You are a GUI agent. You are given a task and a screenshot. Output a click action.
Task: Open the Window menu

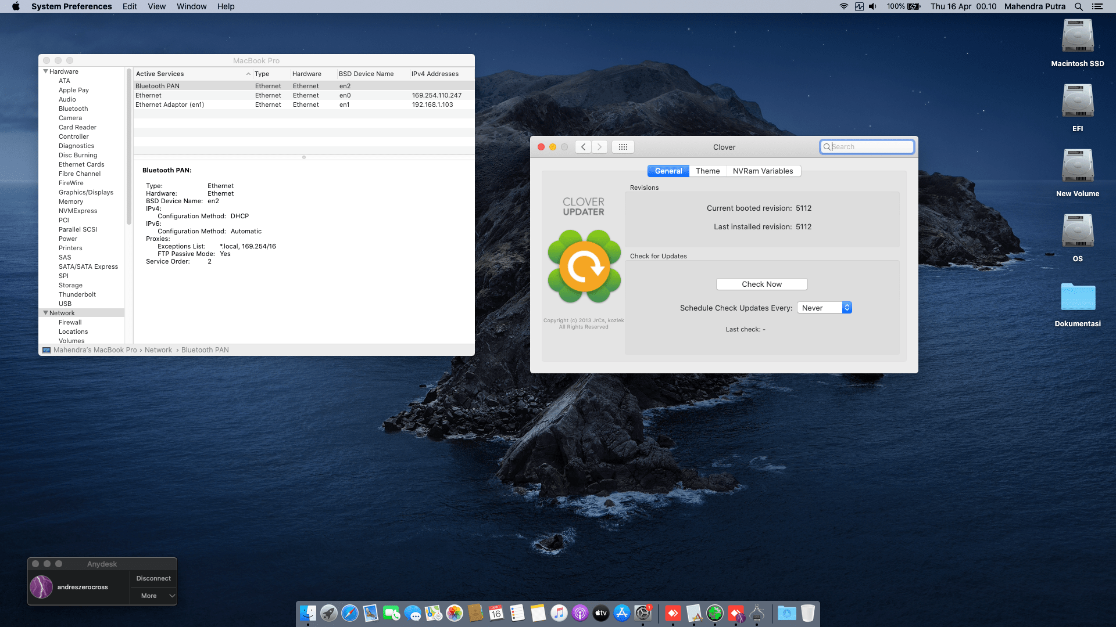[191, 6]
